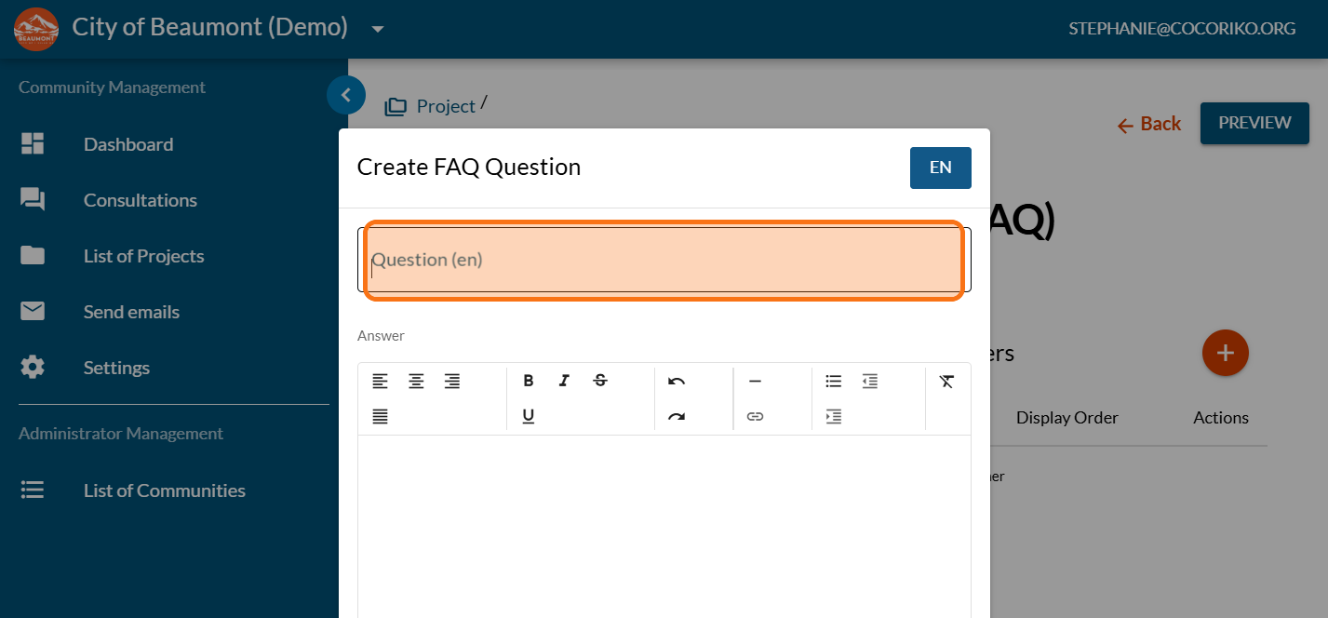The height and width of the screenshot is (618, 1328).
Task: Clear text formatting in answer
Action: (x=947, y=381)
